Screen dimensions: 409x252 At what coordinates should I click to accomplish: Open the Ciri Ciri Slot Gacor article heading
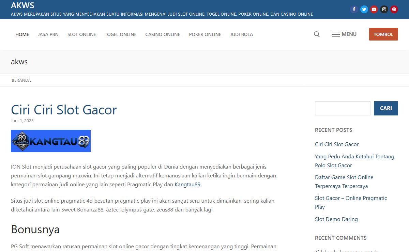coord(64,110)
